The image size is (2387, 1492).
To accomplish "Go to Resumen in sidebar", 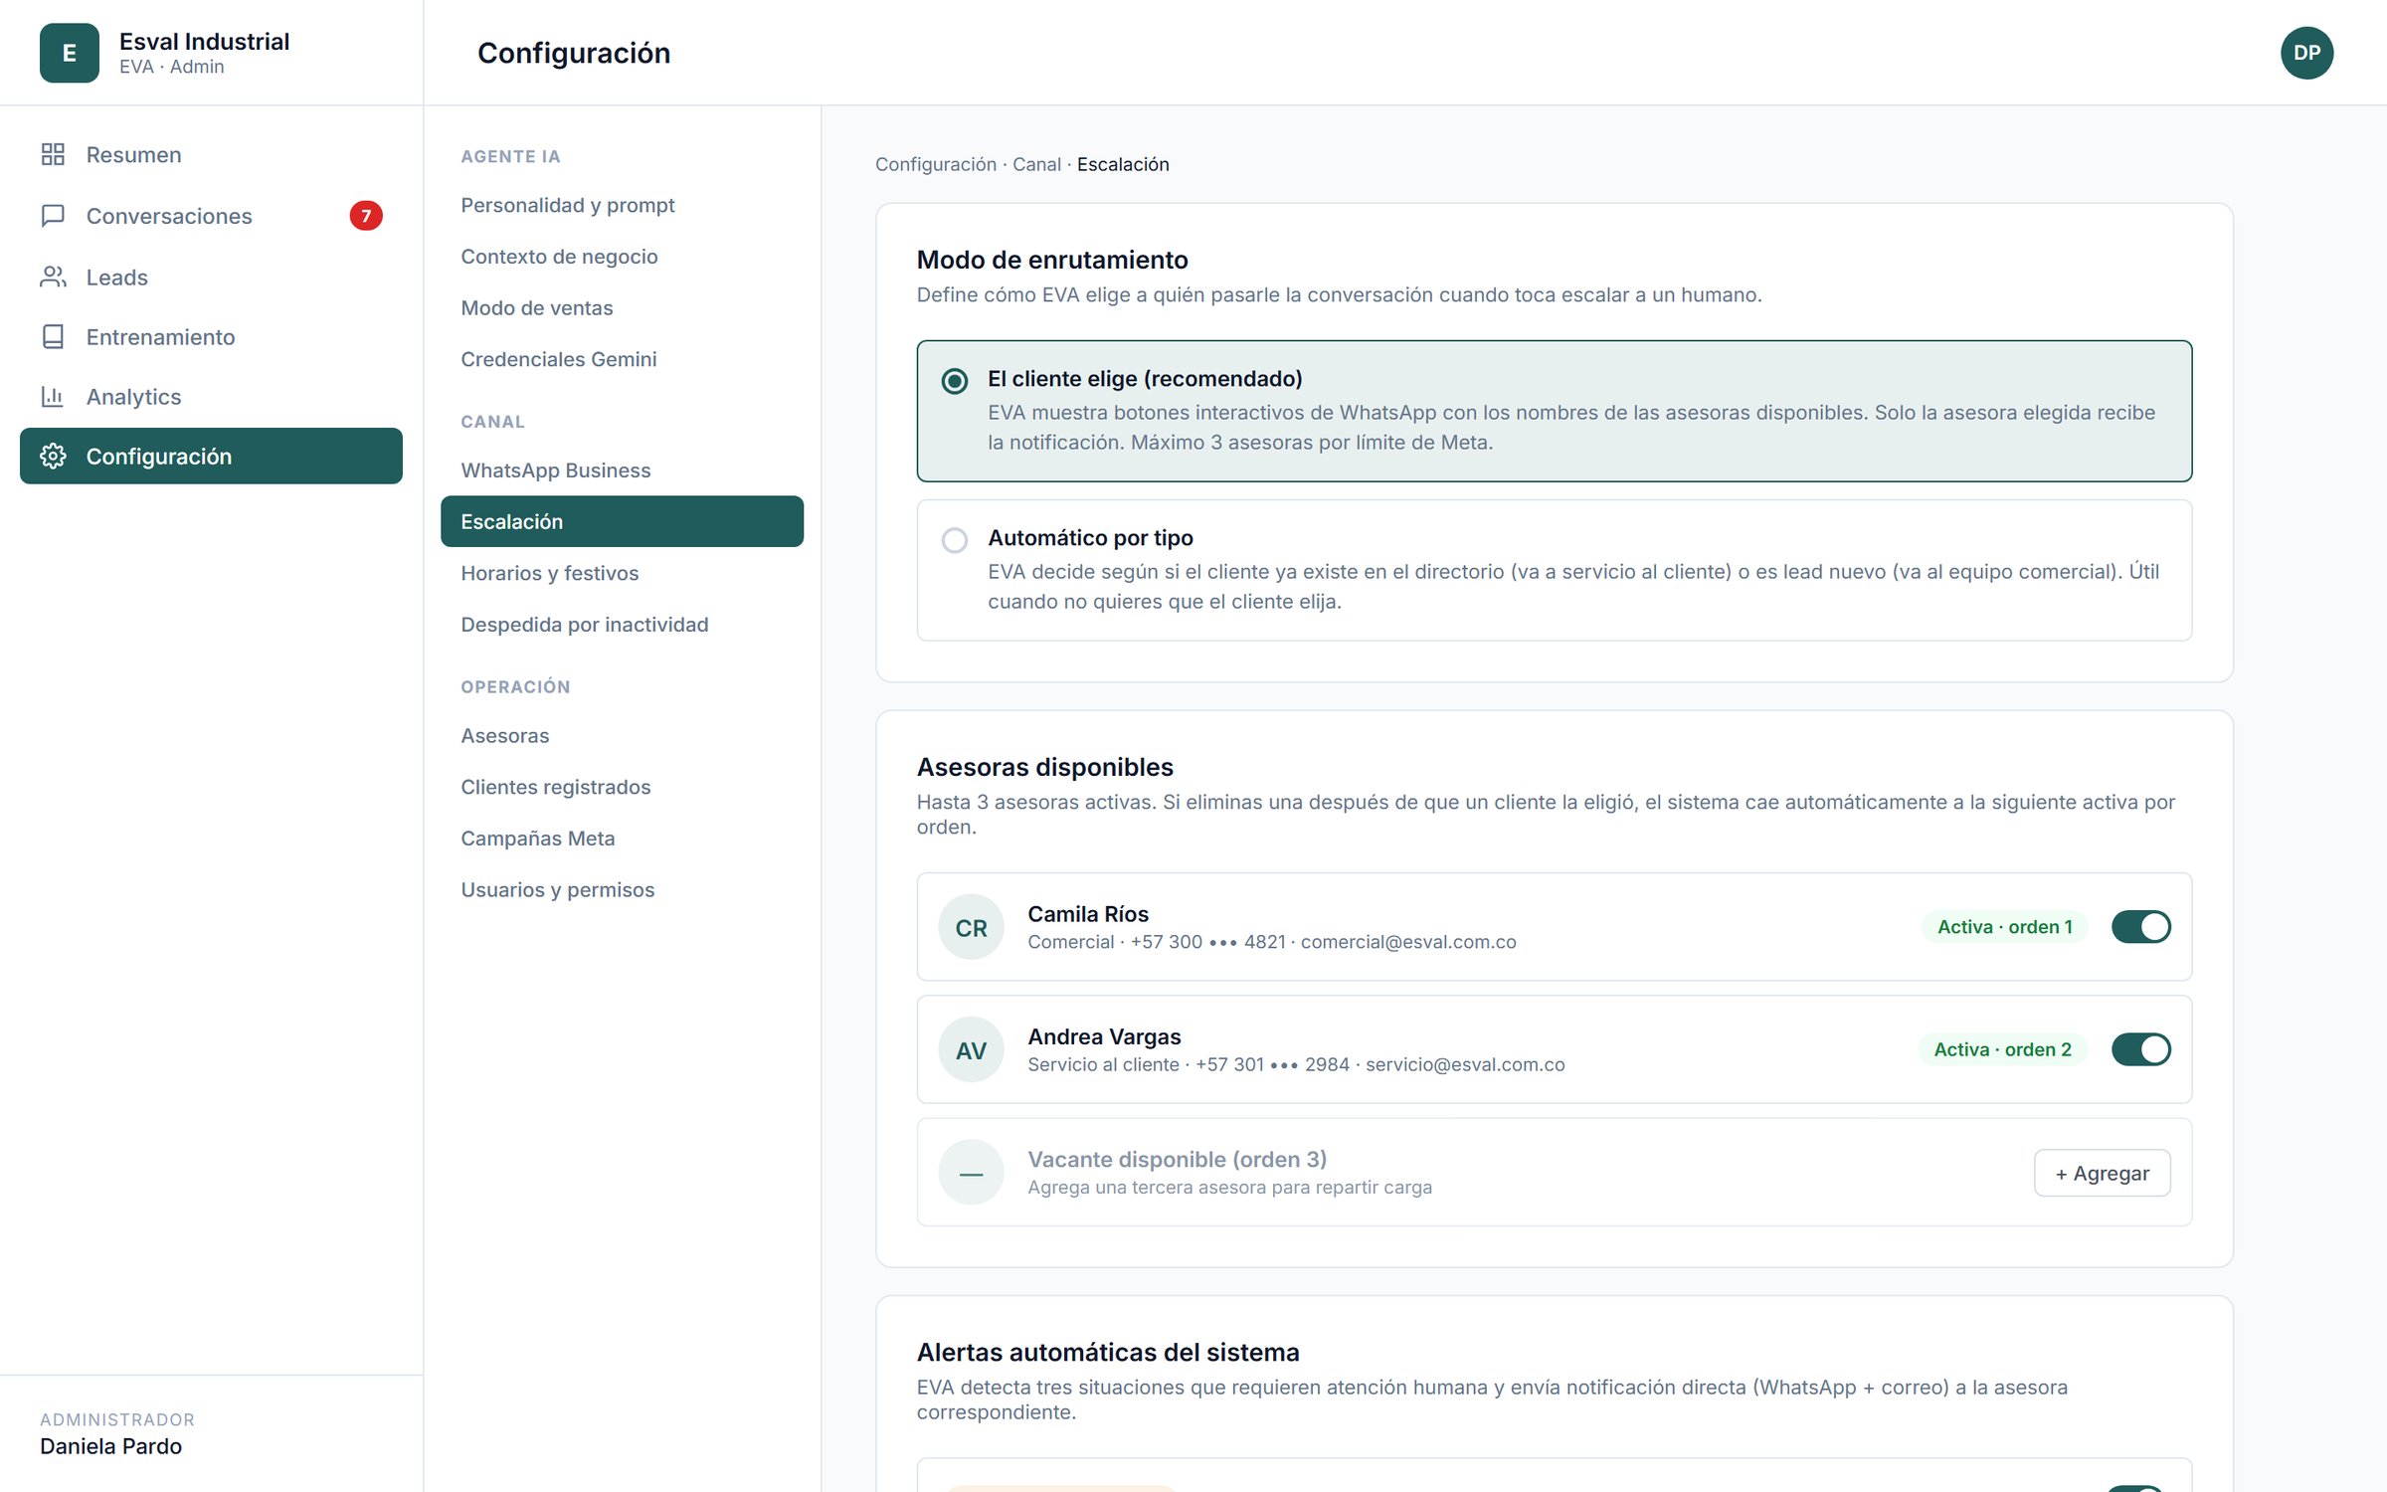I will click(211, 154).
